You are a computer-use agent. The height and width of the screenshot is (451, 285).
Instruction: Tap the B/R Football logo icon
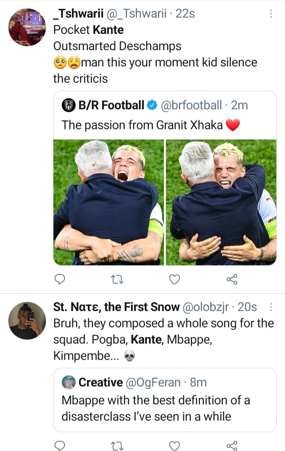click(69, 105)
